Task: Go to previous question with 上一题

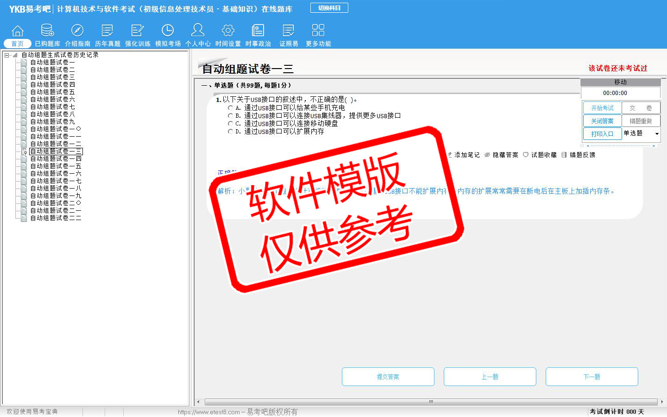Action: click(490, 377)
